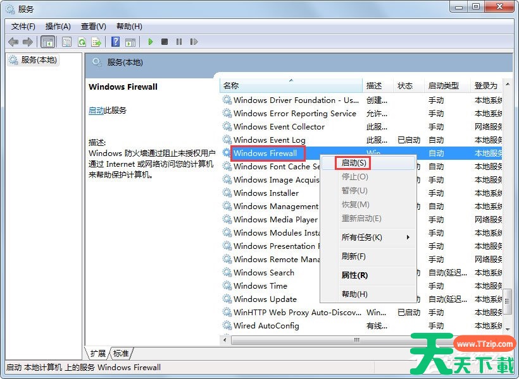
Task: Choose 帮助(H) in the context menu
Action: (368, 294)
